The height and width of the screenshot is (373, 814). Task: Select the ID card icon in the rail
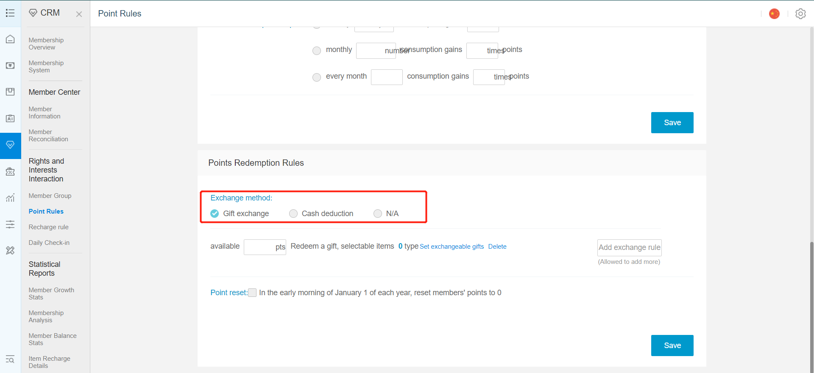coord(10,118)
